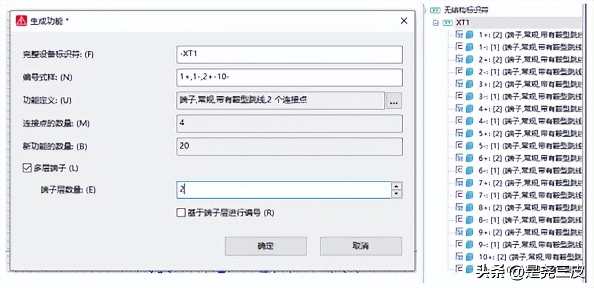Increase 端子层数量 with up arrow

click(397, 186)
